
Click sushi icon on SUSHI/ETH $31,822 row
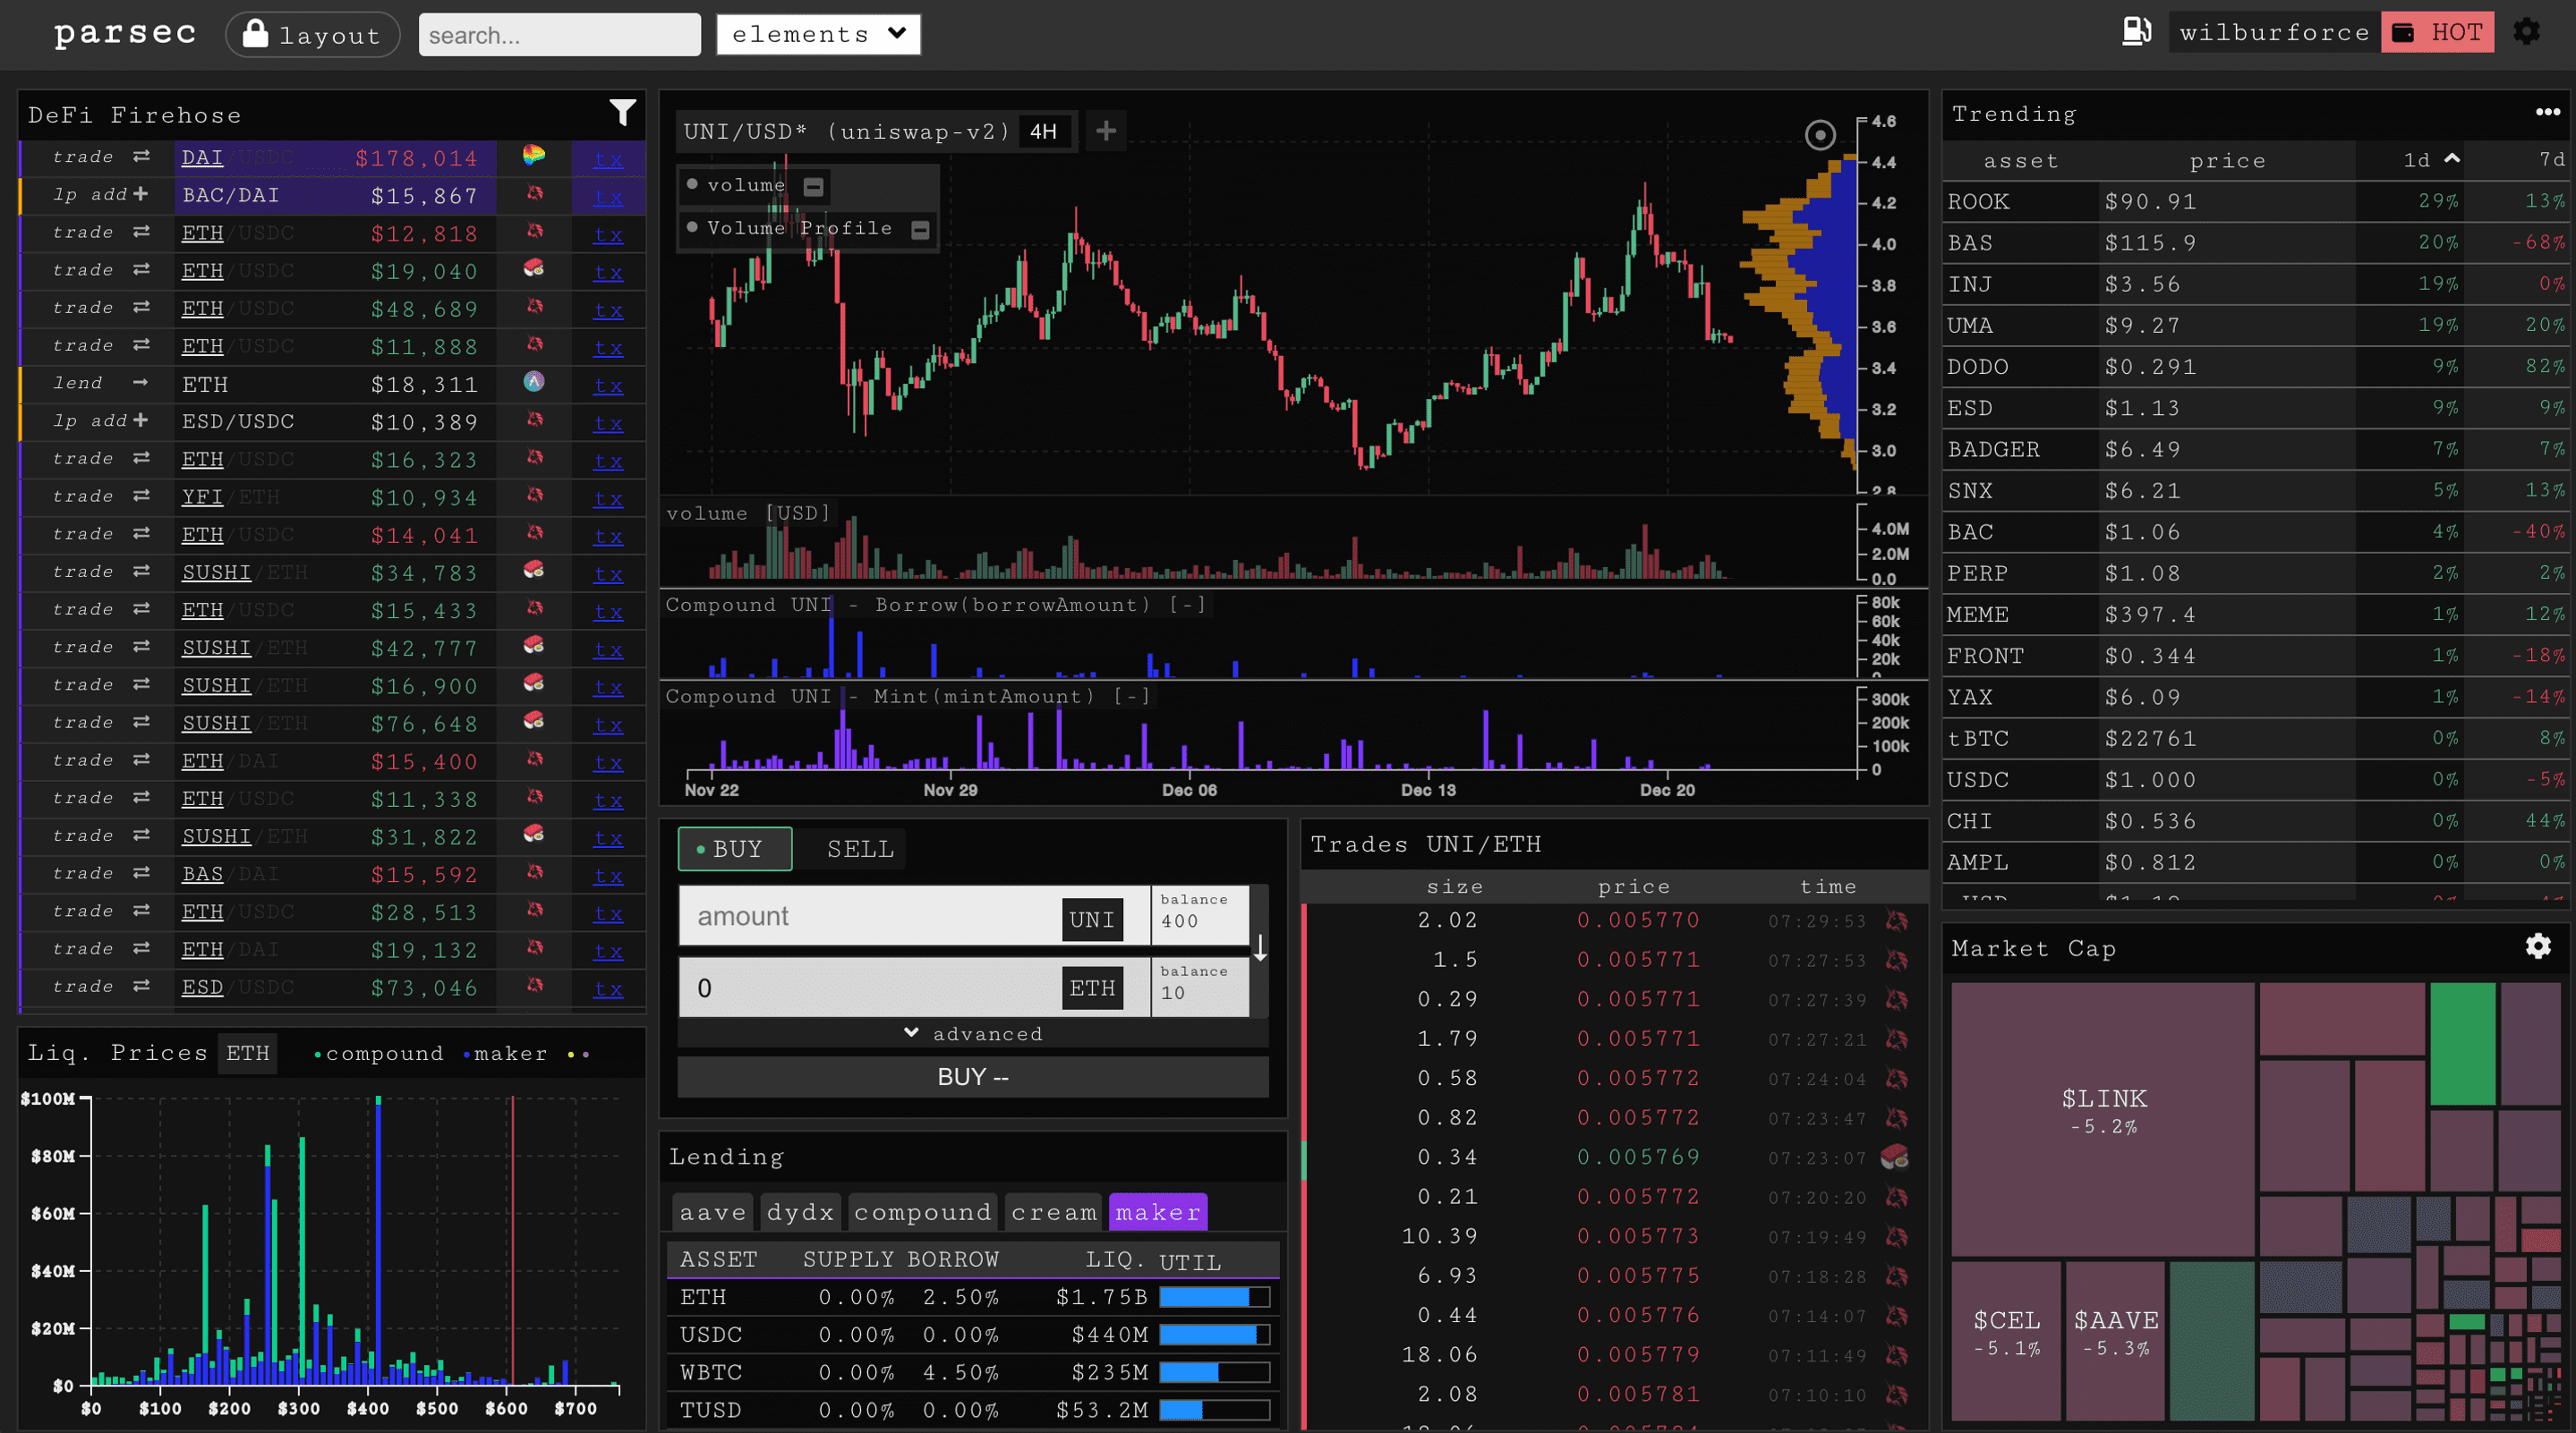coord(534,834)
